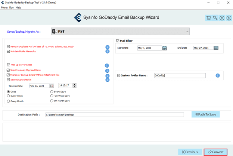This screenshot has height=156, width=233.
Task: Go back with the Previous button
Action: pyautogui.click(x=190, y=152)
